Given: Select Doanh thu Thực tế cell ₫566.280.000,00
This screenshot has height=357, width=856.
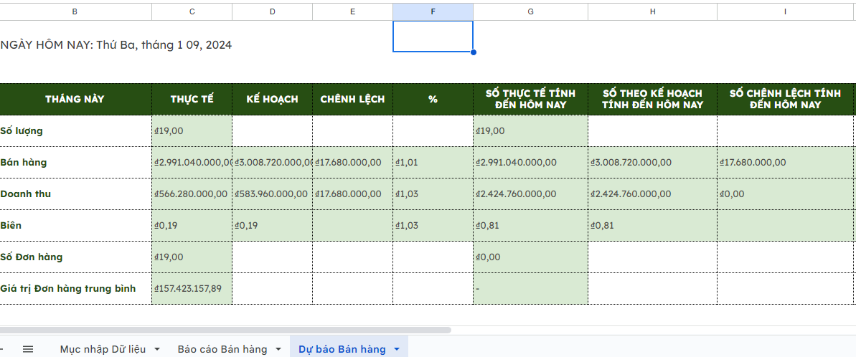Looking at the screenshot, I should (x=192, y=194).
